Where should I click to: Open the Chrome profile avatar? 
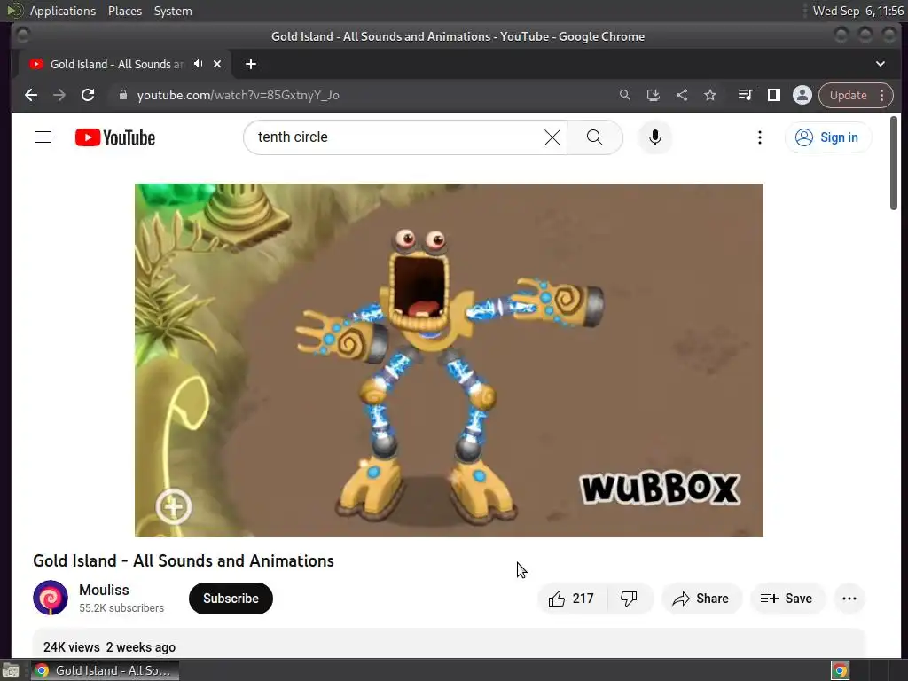(x=802, y=95)
